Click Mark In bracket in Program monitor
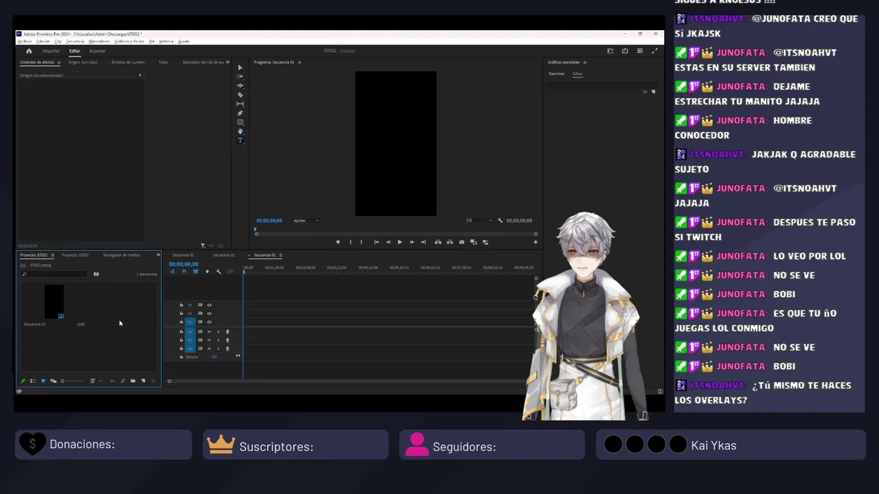 point(350,242)
